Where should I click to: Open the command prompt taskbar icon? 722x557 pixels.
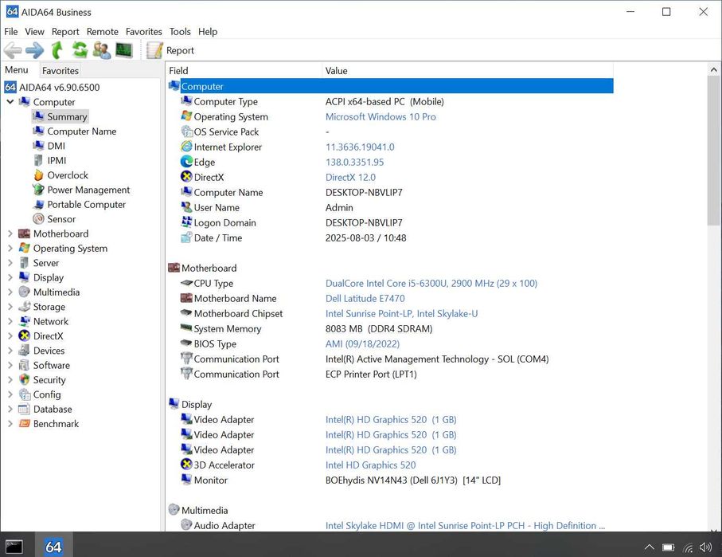click(x=14, y=547)
